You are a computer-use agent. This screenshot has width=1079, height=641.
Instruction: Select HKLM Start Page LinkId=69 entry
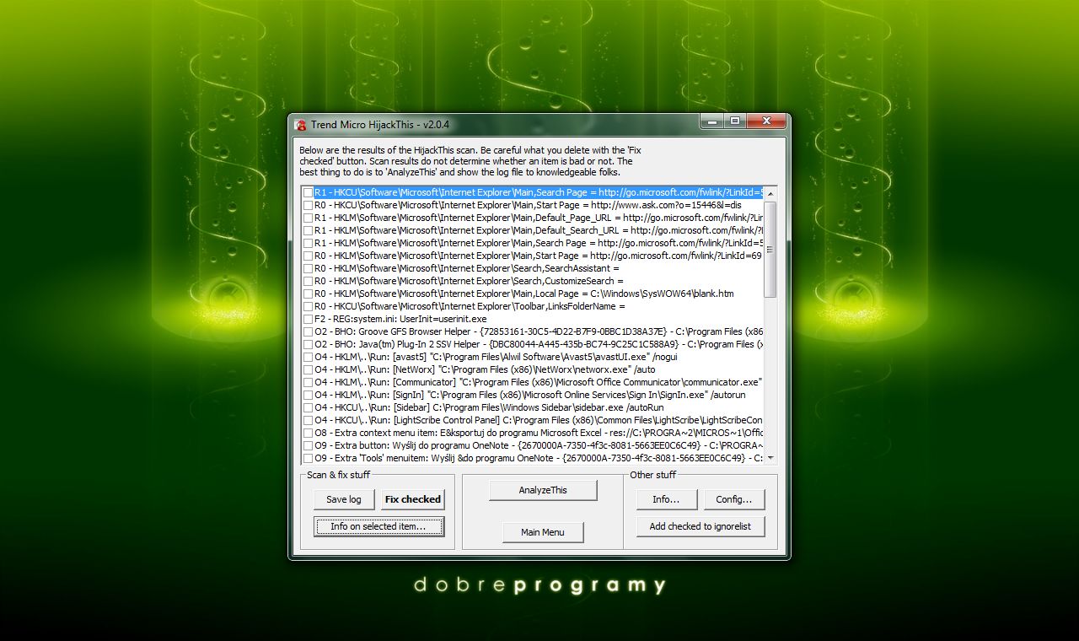(539, 256)
